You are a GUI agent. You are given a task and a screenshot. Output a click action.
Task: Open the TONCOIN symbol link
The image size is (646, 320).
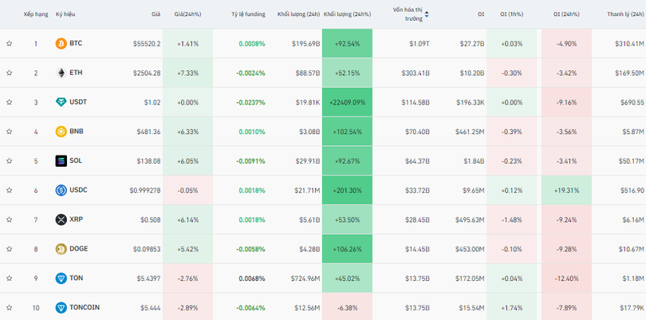click(85, 307)
